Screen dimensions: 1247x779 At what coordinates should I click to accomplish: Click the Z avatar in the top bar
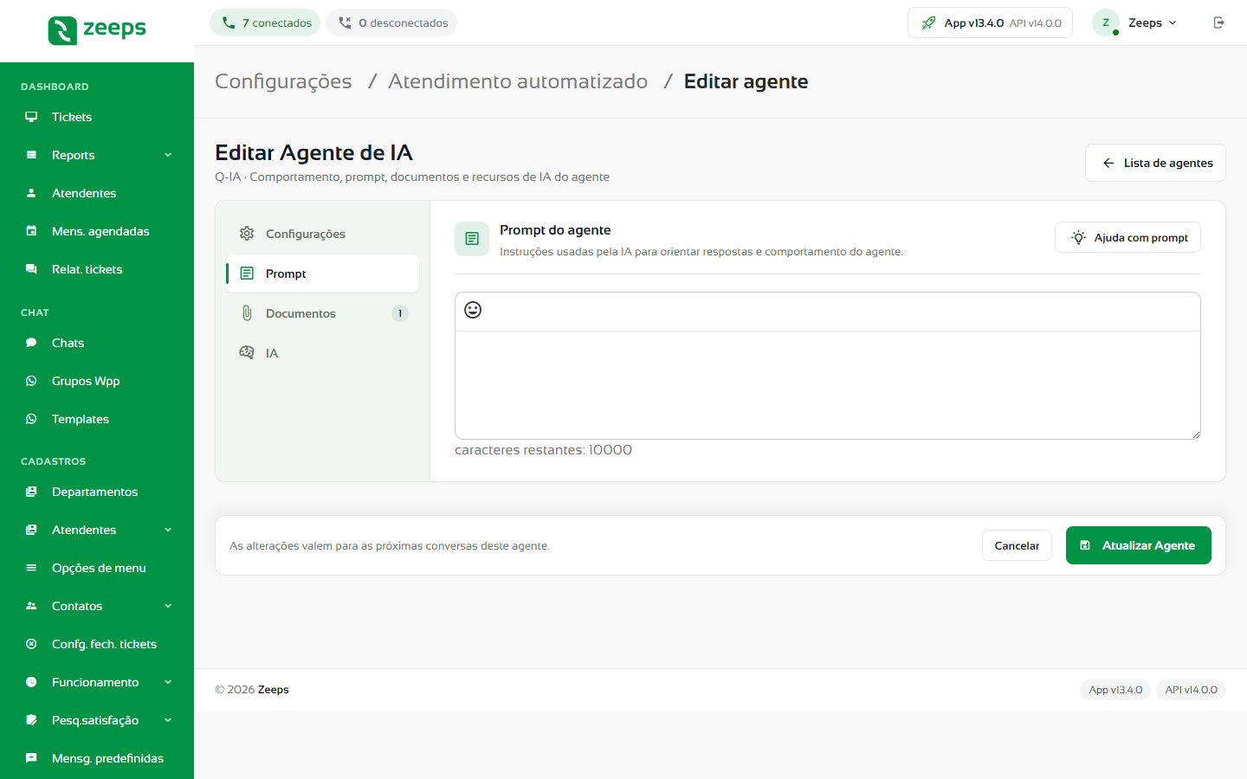pos(1106,23)
